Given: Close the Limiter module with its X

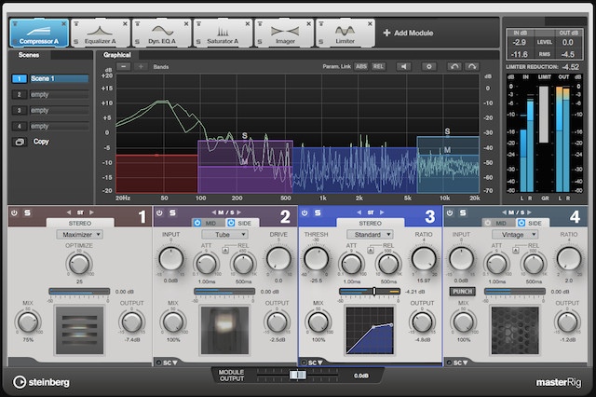Looking at the screenshot, I should pyautogui.click(x=370, y=24).
